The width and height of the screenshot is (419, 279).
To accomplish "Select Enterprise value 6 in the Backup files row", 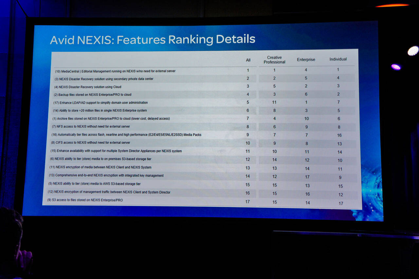I will point(306,94).
